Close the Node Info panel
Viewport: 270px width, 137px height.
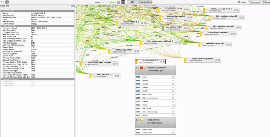pos(74,6)
